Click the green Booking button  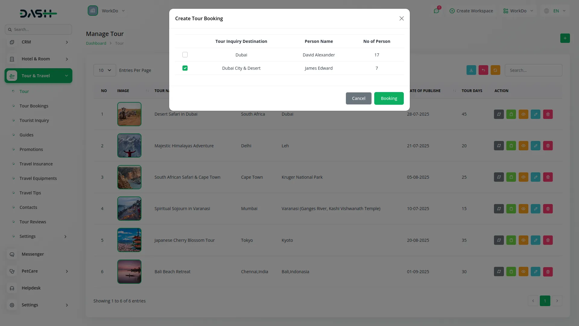click(389, 98)
